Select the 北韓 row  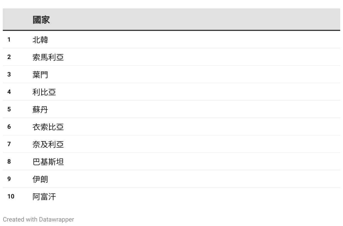point(40,40)
